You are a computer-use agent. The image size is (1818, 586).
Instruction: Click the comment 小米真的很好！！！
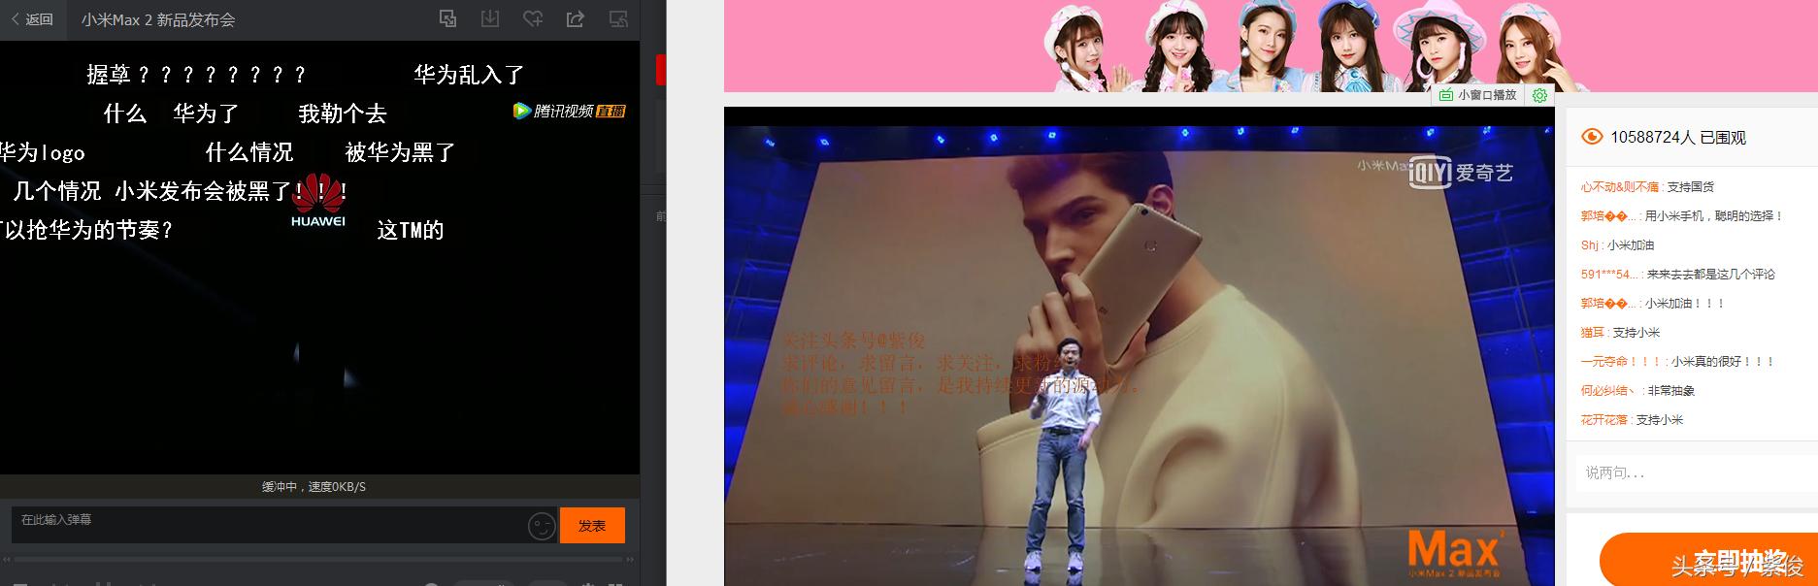tap(1722, 361)
